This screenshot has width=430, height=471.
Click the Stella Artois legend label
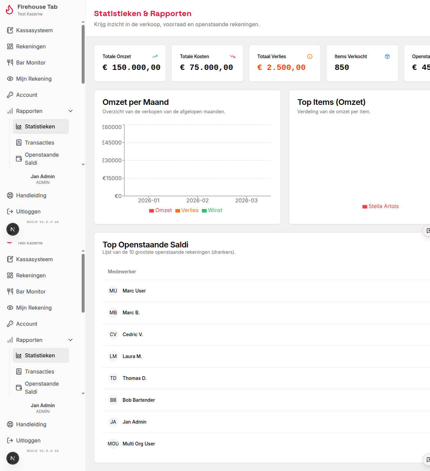click(x=384, y=206)
